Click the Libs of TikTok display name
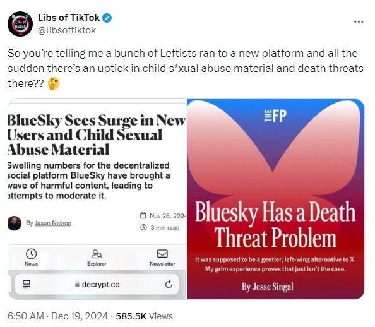The width and height of the screenshot is (375, 327). [69, 18]
